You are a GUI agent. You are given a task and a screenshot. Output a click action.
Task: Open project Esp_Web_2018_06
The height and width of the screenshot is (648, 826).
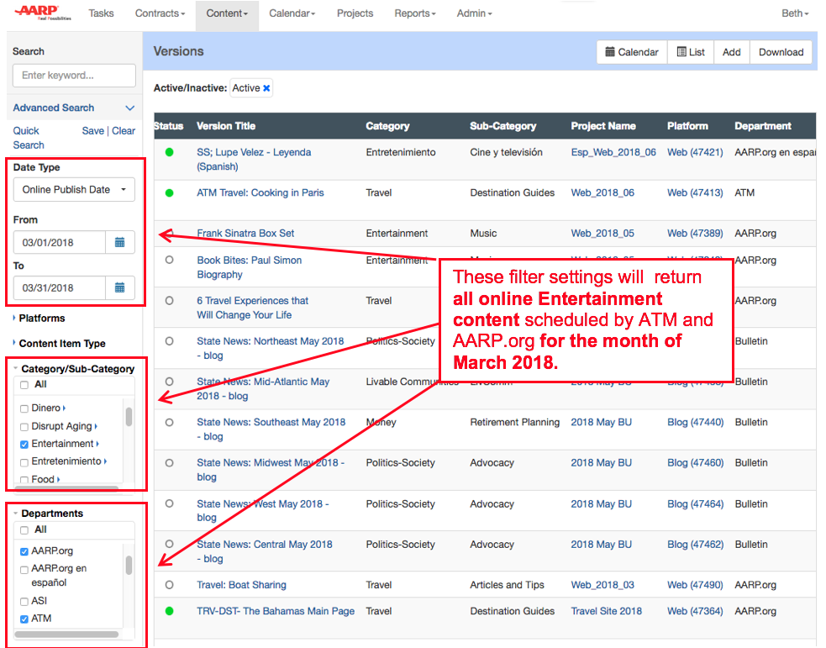coord(613,152)
